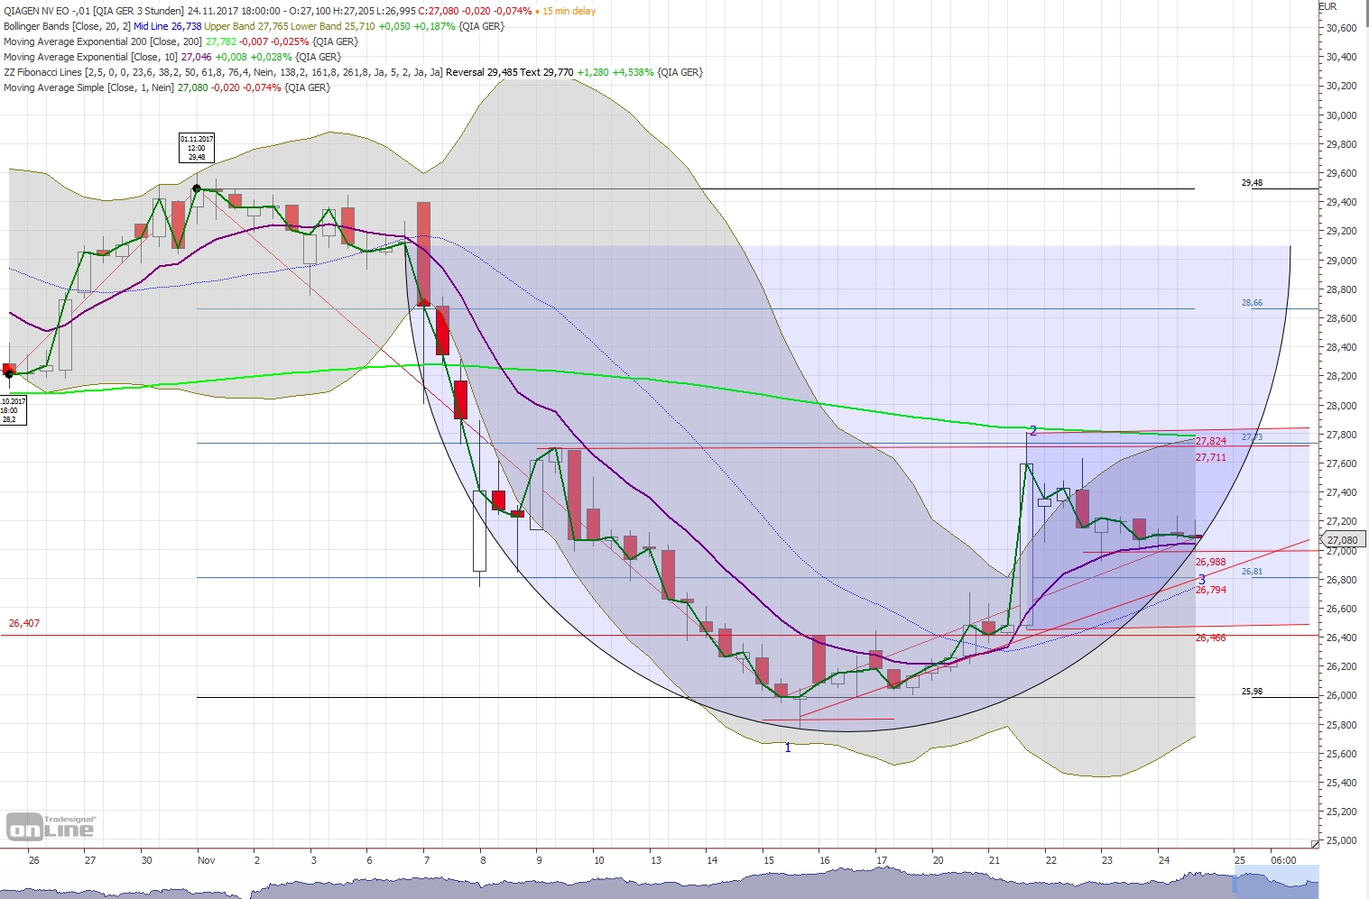Click date axis label 24
Image resolution: width=1369 pixels, height=899 pixels.
click(x=1164, y=860)
